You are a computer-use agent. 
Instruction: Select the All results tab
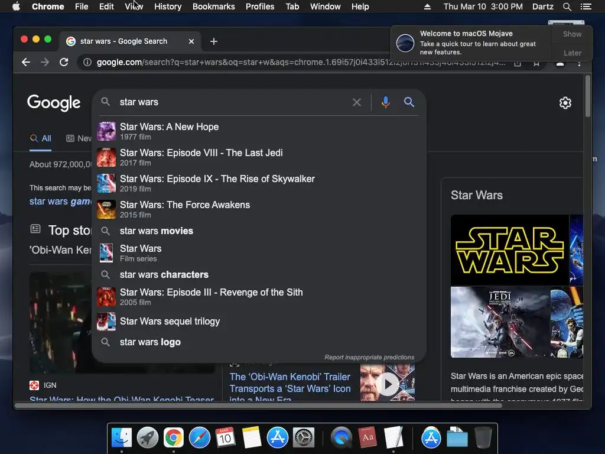click(x=41, y=138)
